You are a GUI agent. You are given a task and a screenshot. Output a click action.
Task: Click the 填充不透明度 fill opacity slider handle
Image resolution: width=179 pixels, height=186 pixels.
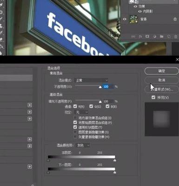coord(100,102)
